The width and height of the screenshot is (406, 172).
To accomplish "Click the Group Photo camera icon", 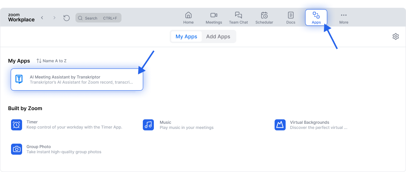I will [x=17, y=149].
